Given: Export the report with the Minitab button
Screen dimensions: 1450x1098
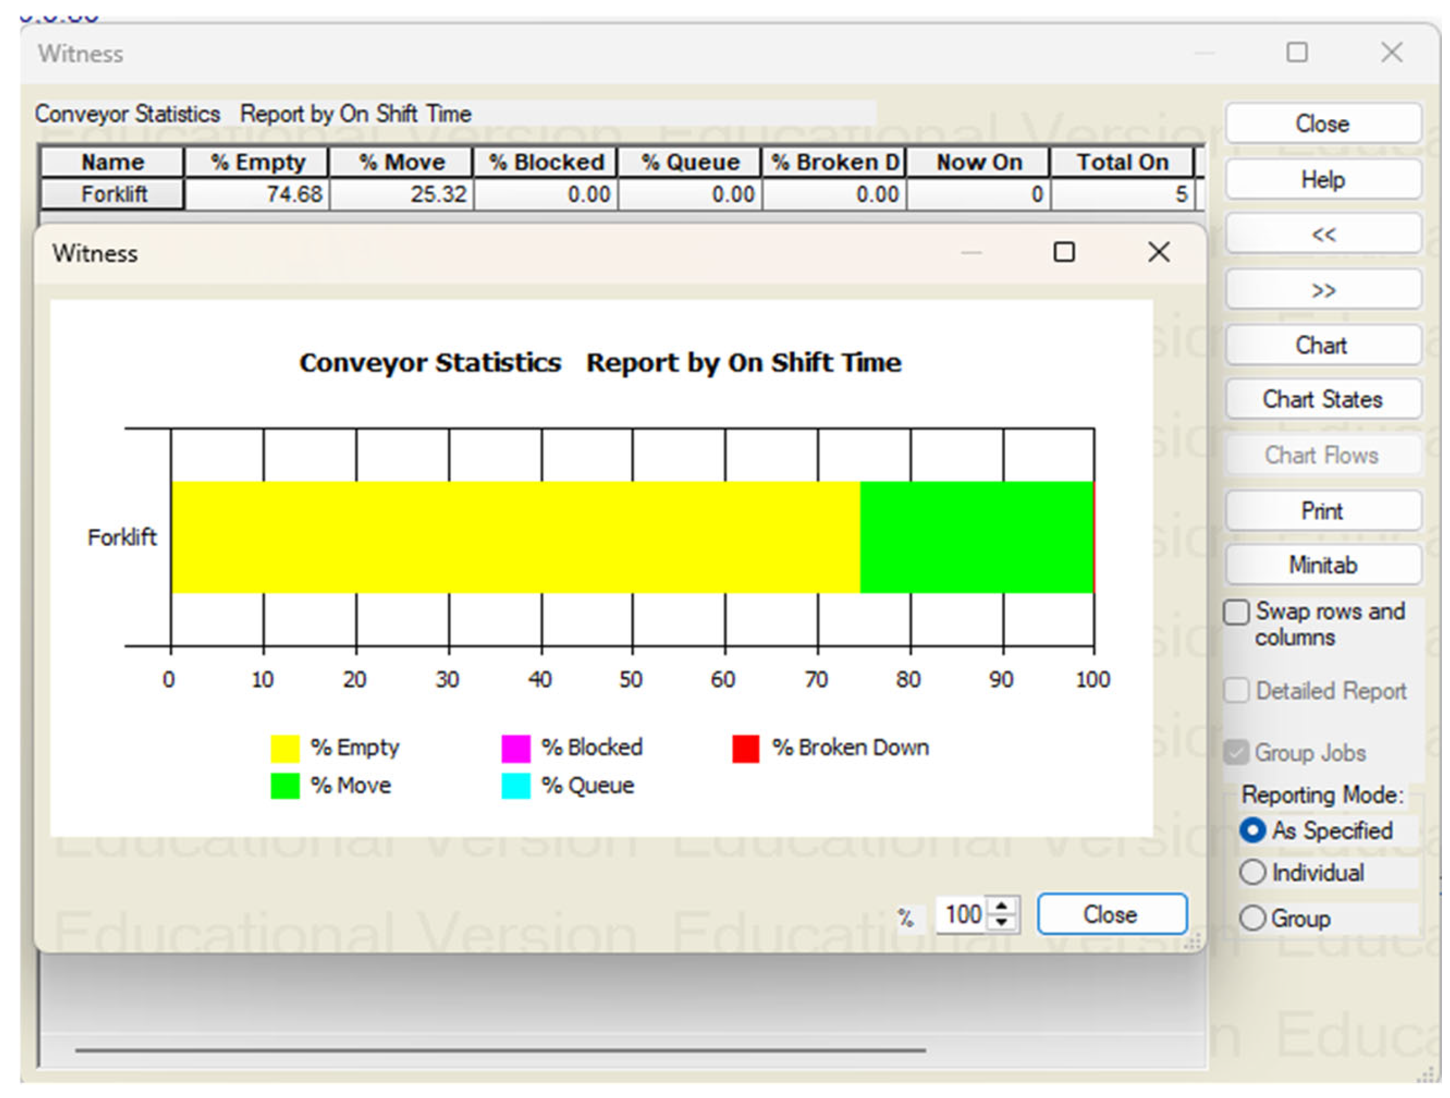Looking at the screenshot, I should pos(1322,565).
